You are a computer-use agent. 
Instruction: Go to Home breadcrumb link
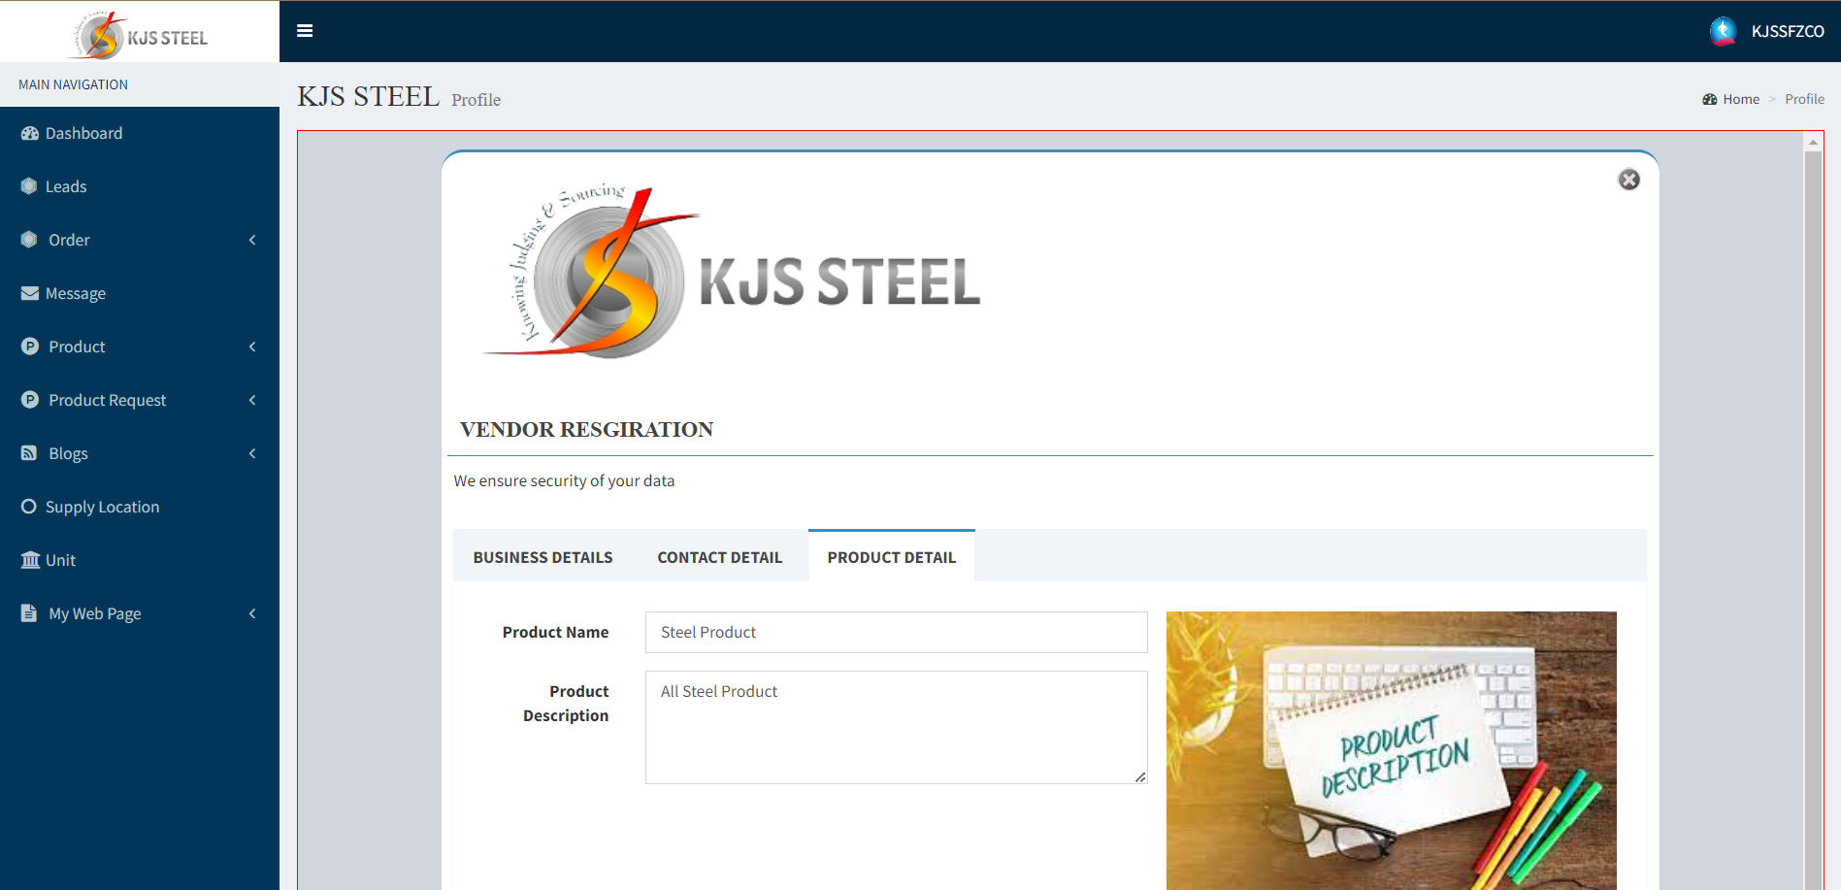click(x=1741, y=99)
